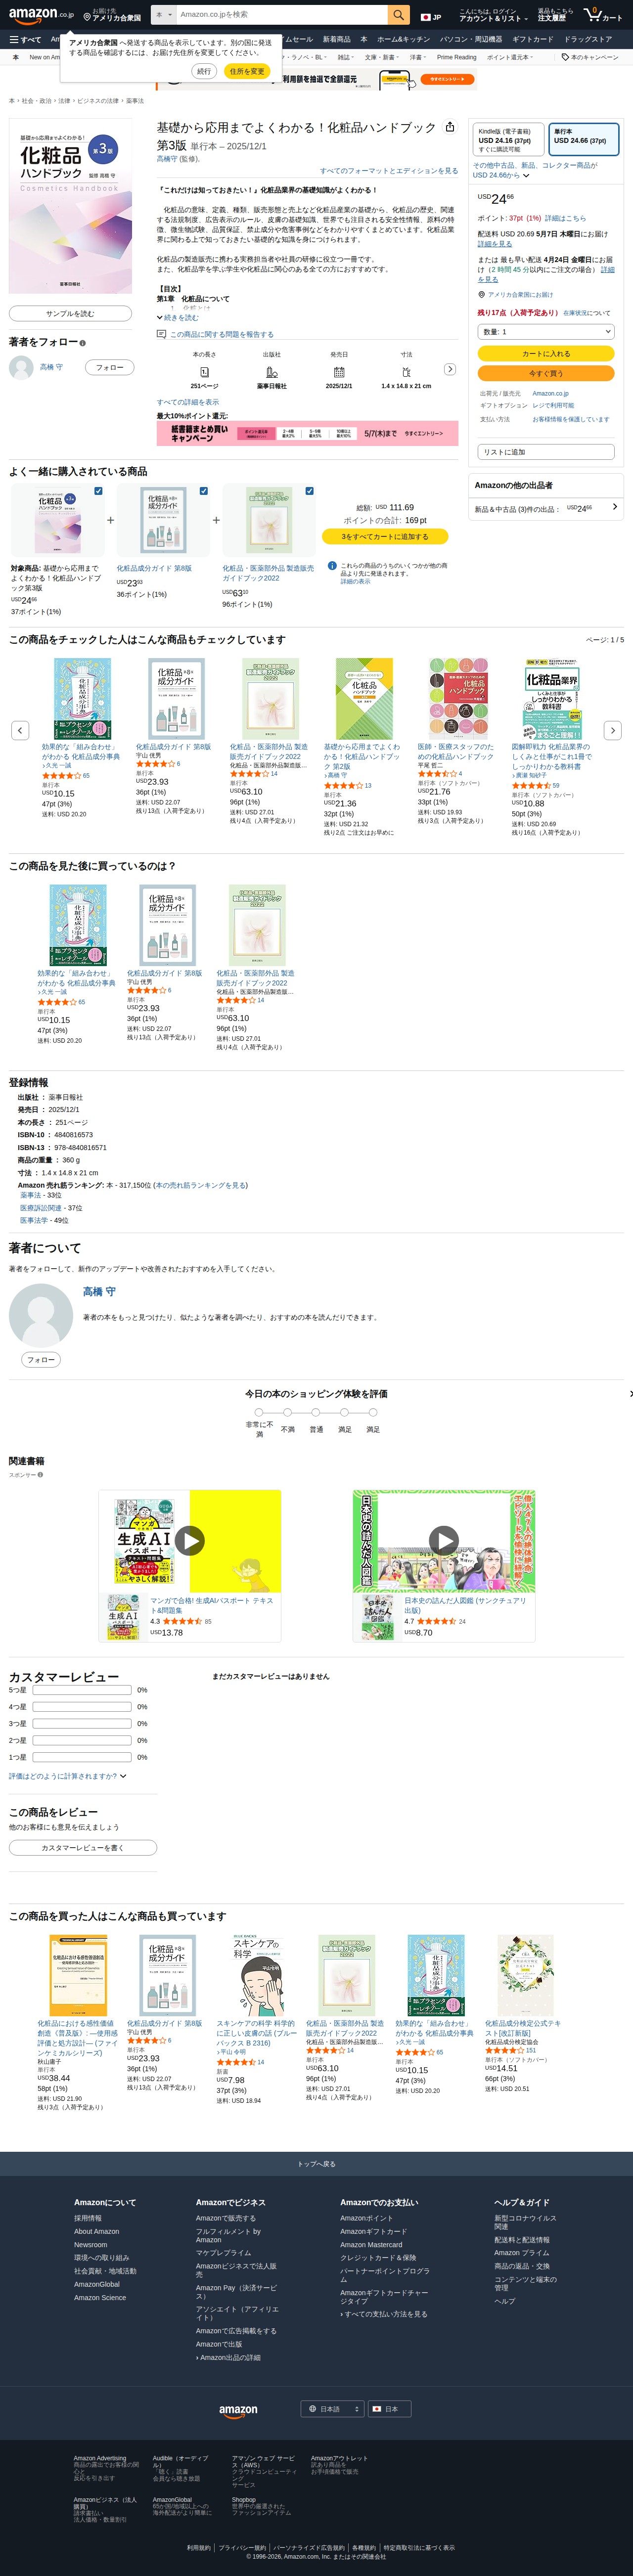Screen dimensions: 633x2576
Task: Open the shopping cart icon
Action: 603,15
